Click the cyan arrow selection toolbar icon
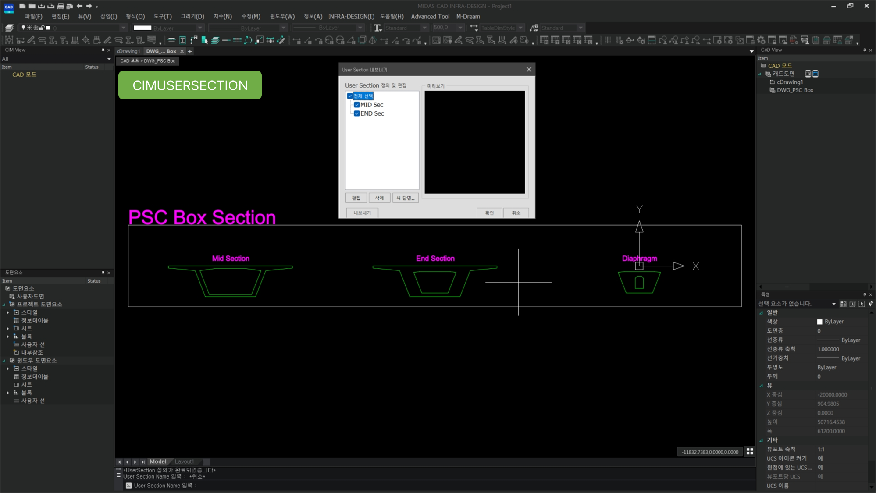876x493 pixels. coord(204,40)
